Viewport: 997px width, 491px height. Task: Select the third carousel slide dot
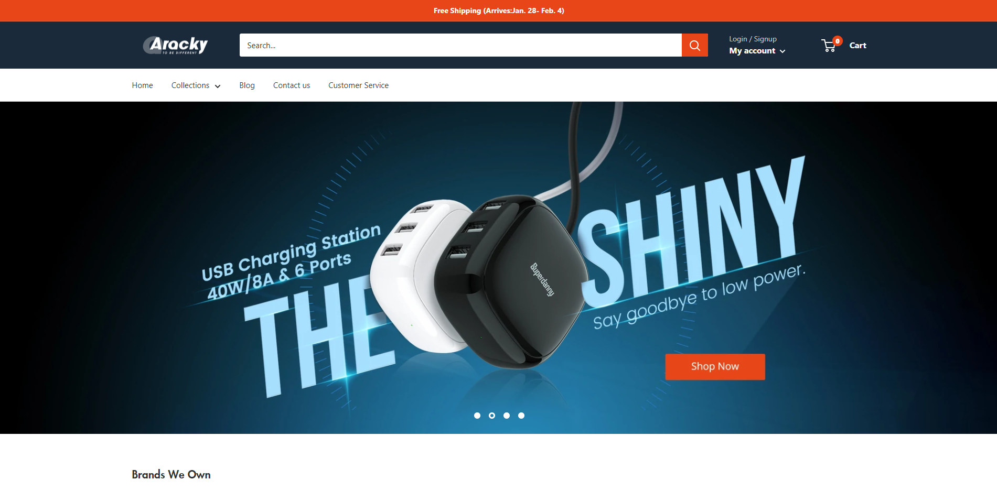(x=507, y=416)
